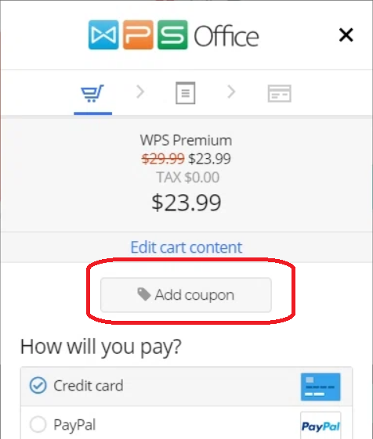Viewport: 373px width, 439px height.
Task: Click the second chevron before payment step
Action: point(231,92)
